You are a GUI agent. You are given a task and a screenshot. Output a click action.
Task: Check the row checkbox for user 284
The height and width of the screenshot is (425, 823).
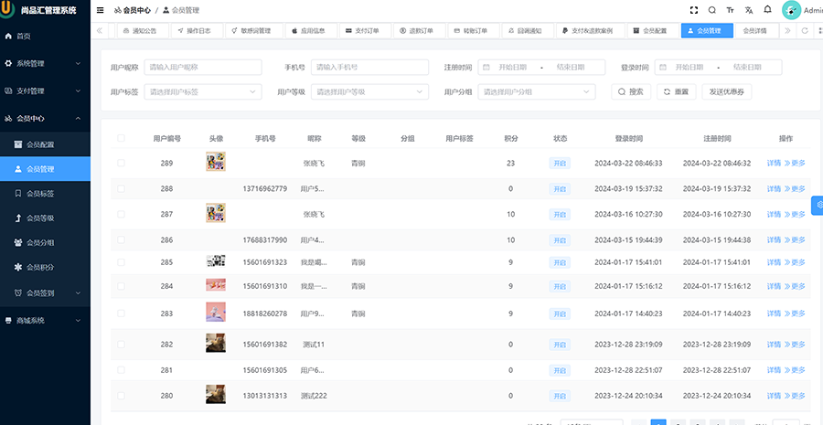[122, 286]
